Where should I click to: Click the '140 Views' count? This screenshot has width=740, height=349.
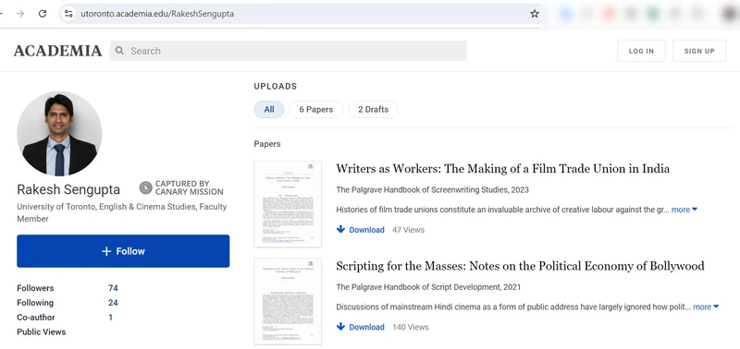tap(411, 327)
